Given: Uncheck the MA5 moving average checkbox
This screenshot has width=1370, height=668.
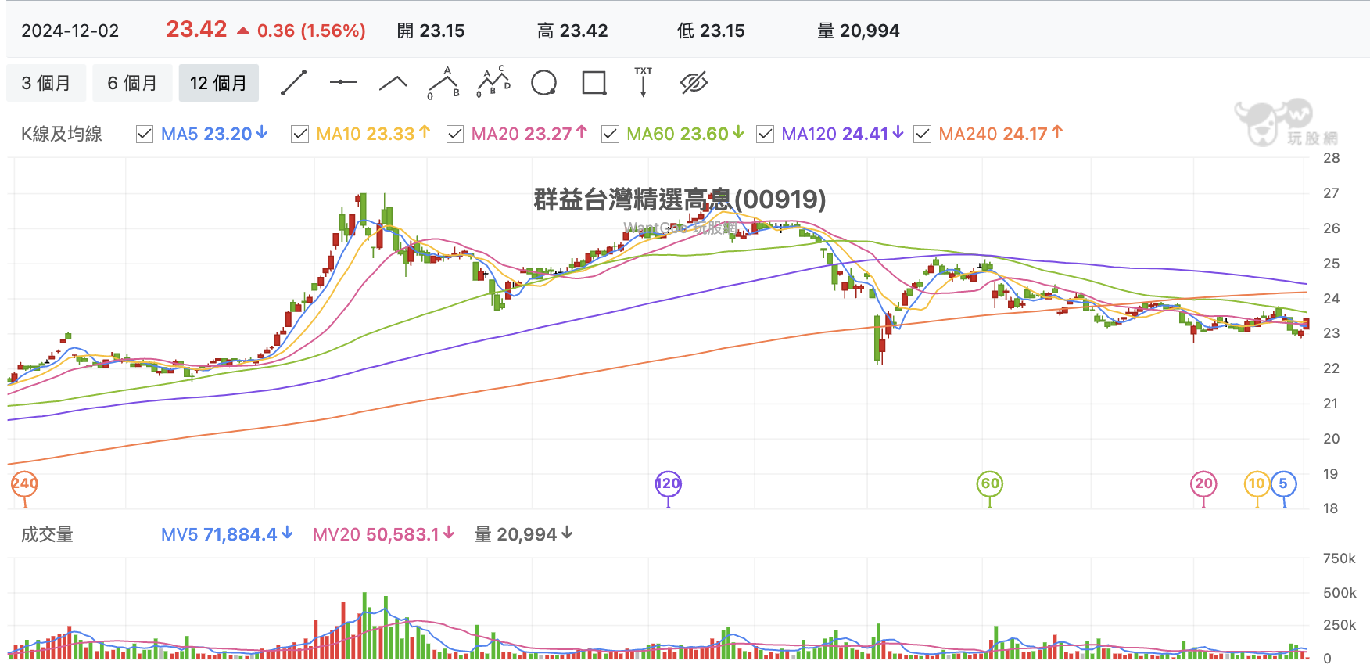Looking at the screenshot, I should pyautogui.click(x=145, y=135).
